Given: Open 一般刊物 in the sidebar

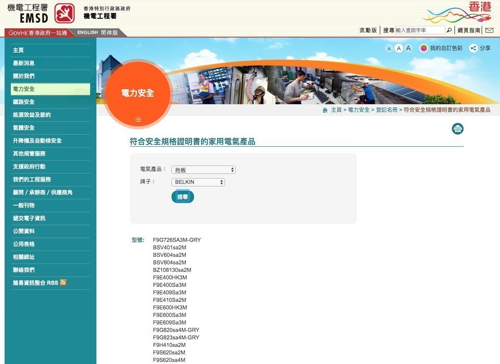Looking at the screenshot, I should 51,206.
